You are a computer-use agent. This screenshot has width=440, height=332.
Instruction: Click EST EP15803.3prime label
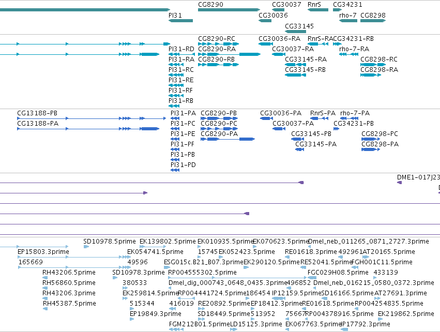[x=43, y=252]
